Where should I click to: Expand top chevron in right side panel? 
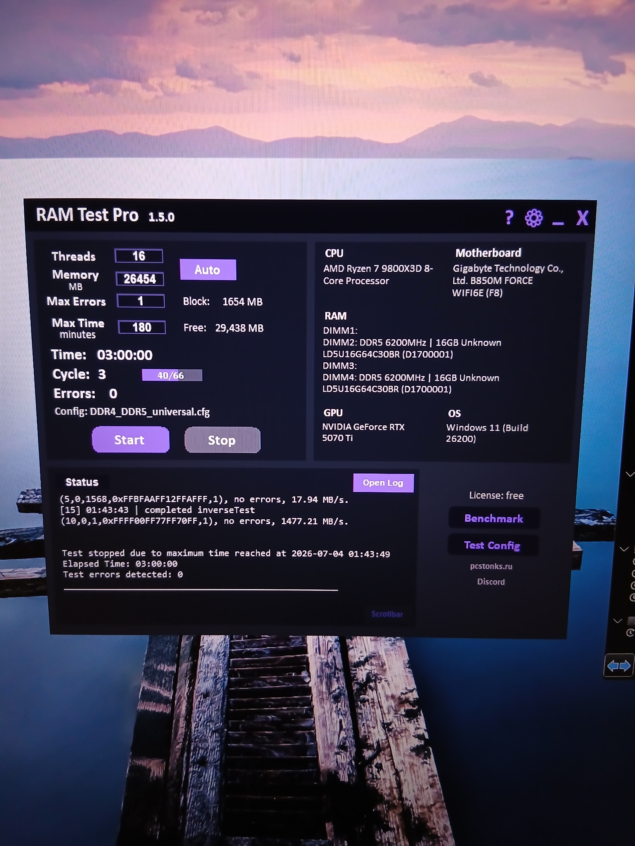click(630, 474)
